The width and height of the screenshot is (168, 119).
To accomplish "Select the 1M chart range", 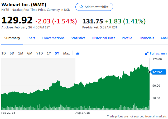I will click(21, 53).
